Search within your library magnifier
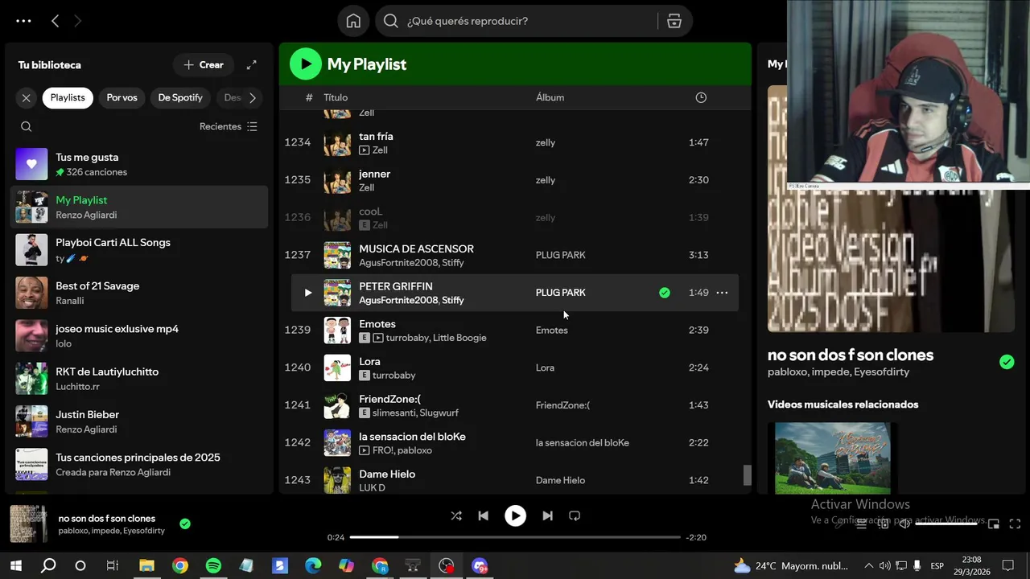The height and width of the screenshot is (579, 1030). point(27,126)
